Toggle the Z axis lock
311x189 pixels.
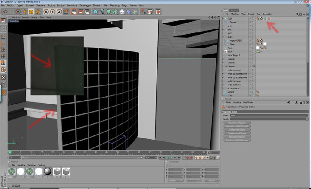click(59, 12)
